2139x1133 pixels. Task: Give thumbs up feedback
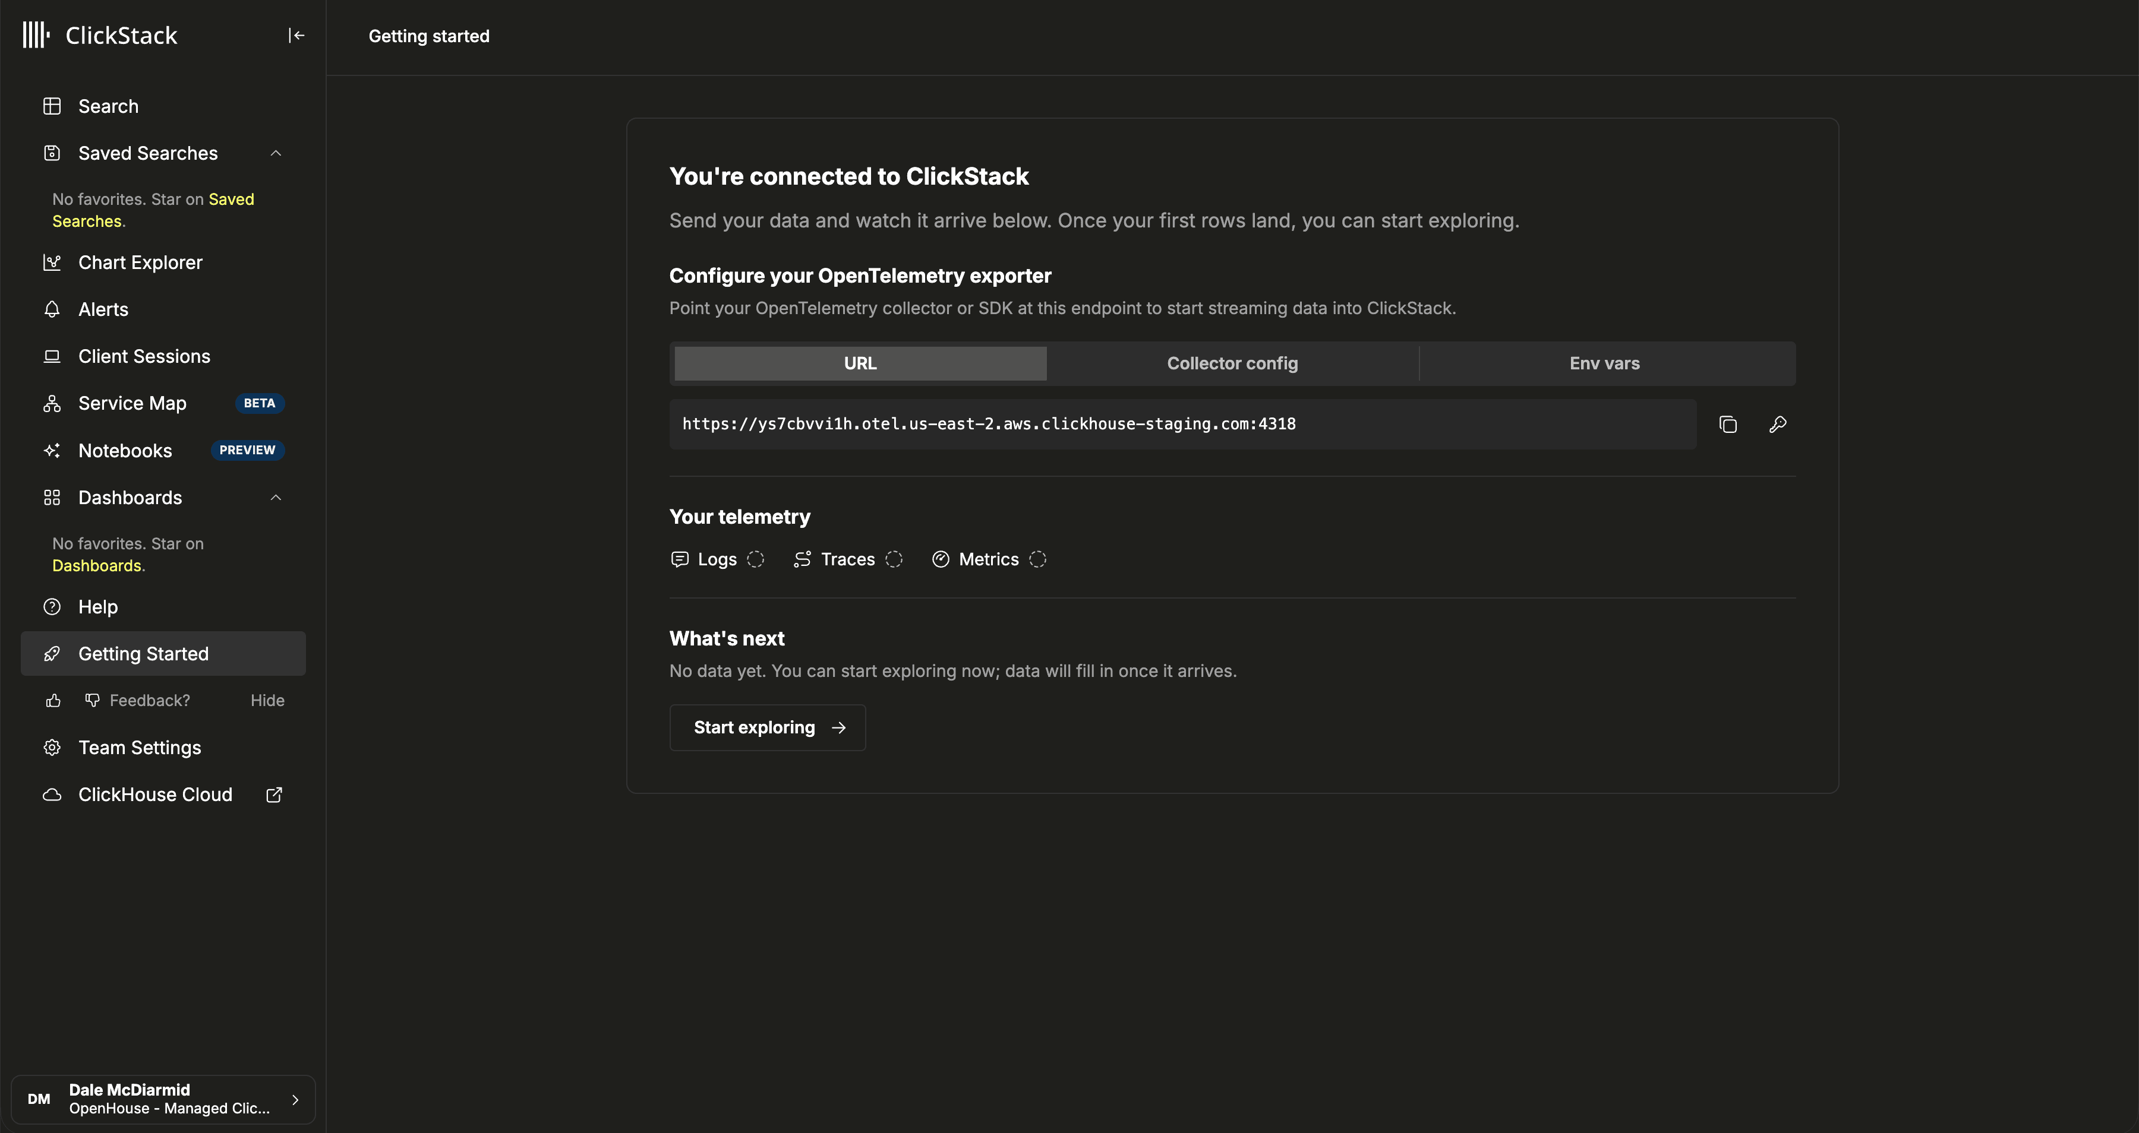pos(53,701)
